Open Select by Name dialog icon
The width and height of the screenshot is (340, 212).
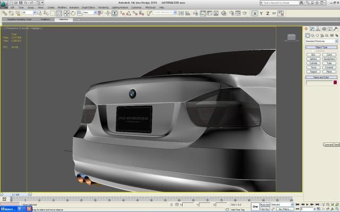(46, 13)
